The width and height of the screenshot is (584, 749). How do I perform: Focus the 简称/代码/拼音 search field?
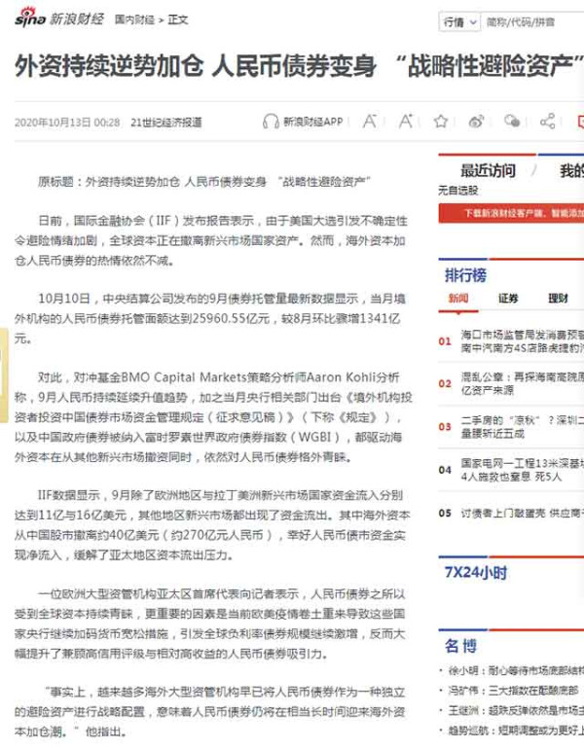click(x=531, y=22)
